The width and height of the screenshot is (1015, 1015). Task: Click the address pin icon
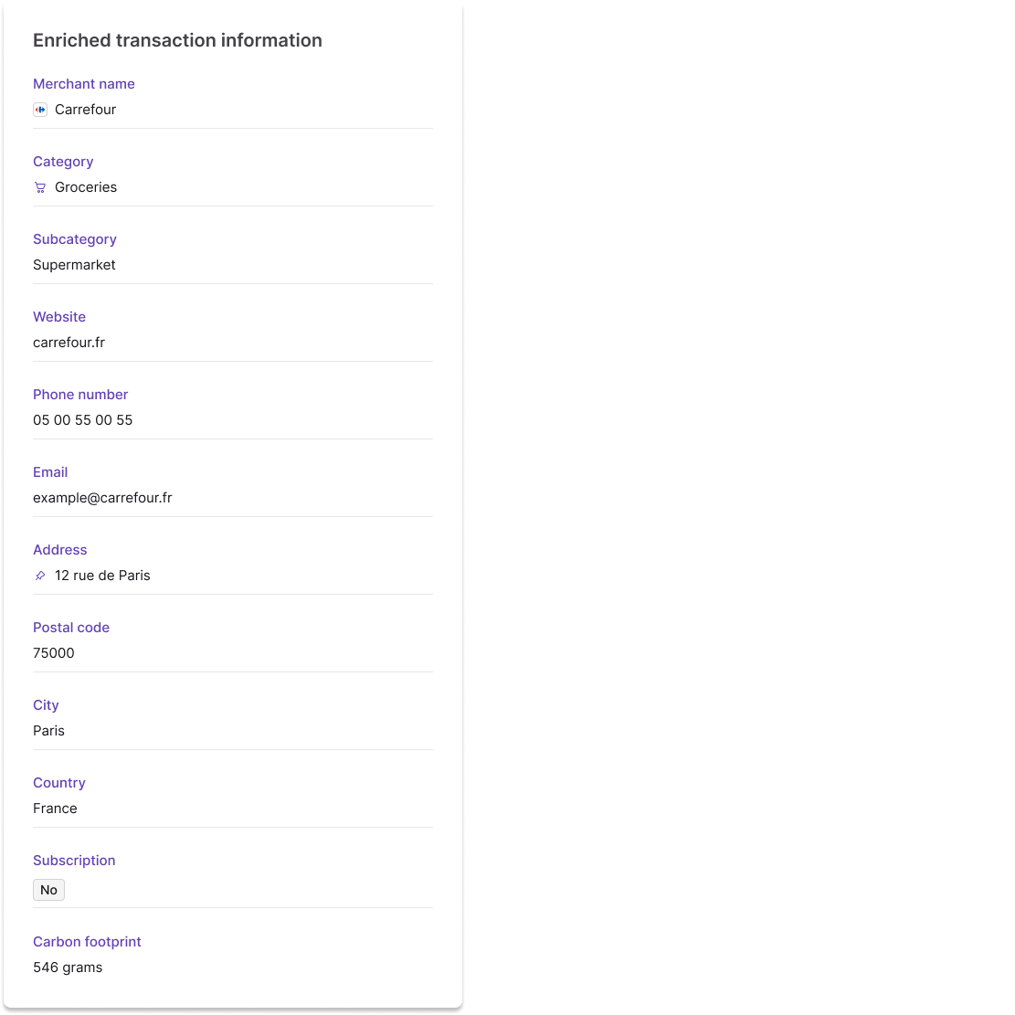pyautogui.click(x=40, y=576)
